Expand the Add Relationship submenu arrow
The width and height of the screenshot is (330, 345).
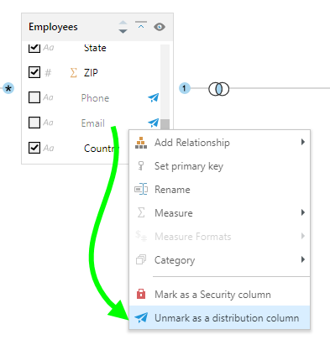click(303, 142)
